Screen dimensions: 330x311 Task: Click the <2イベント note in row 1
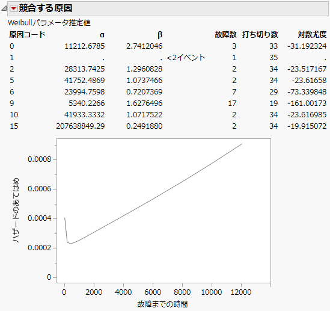click(186, 58)
